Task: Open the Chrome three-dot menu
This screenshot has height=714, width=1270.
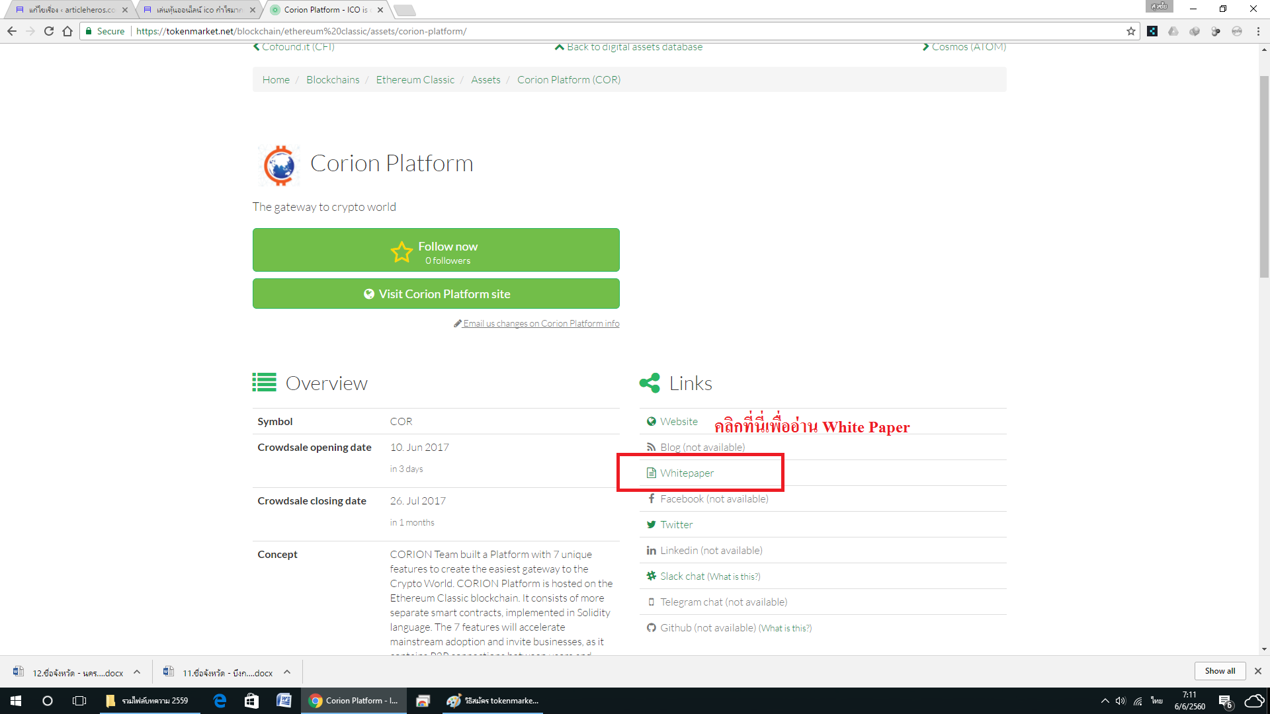Action: coord(1258,31)
